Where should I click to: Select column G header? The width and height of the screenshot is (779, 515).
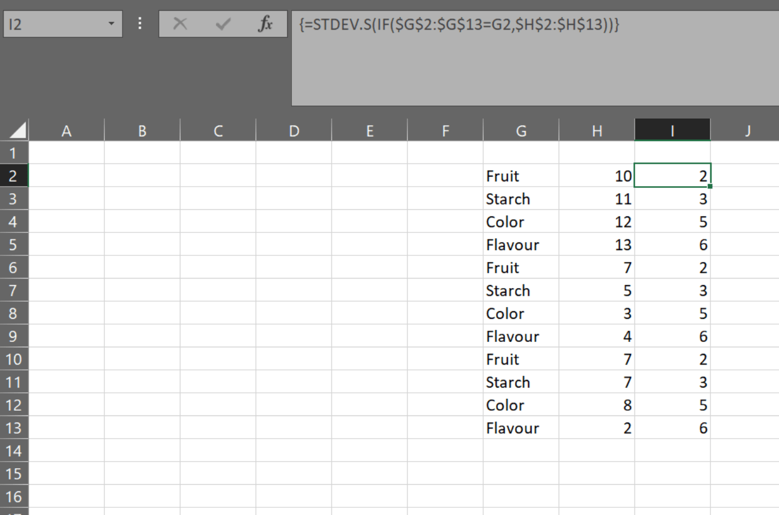521,131
